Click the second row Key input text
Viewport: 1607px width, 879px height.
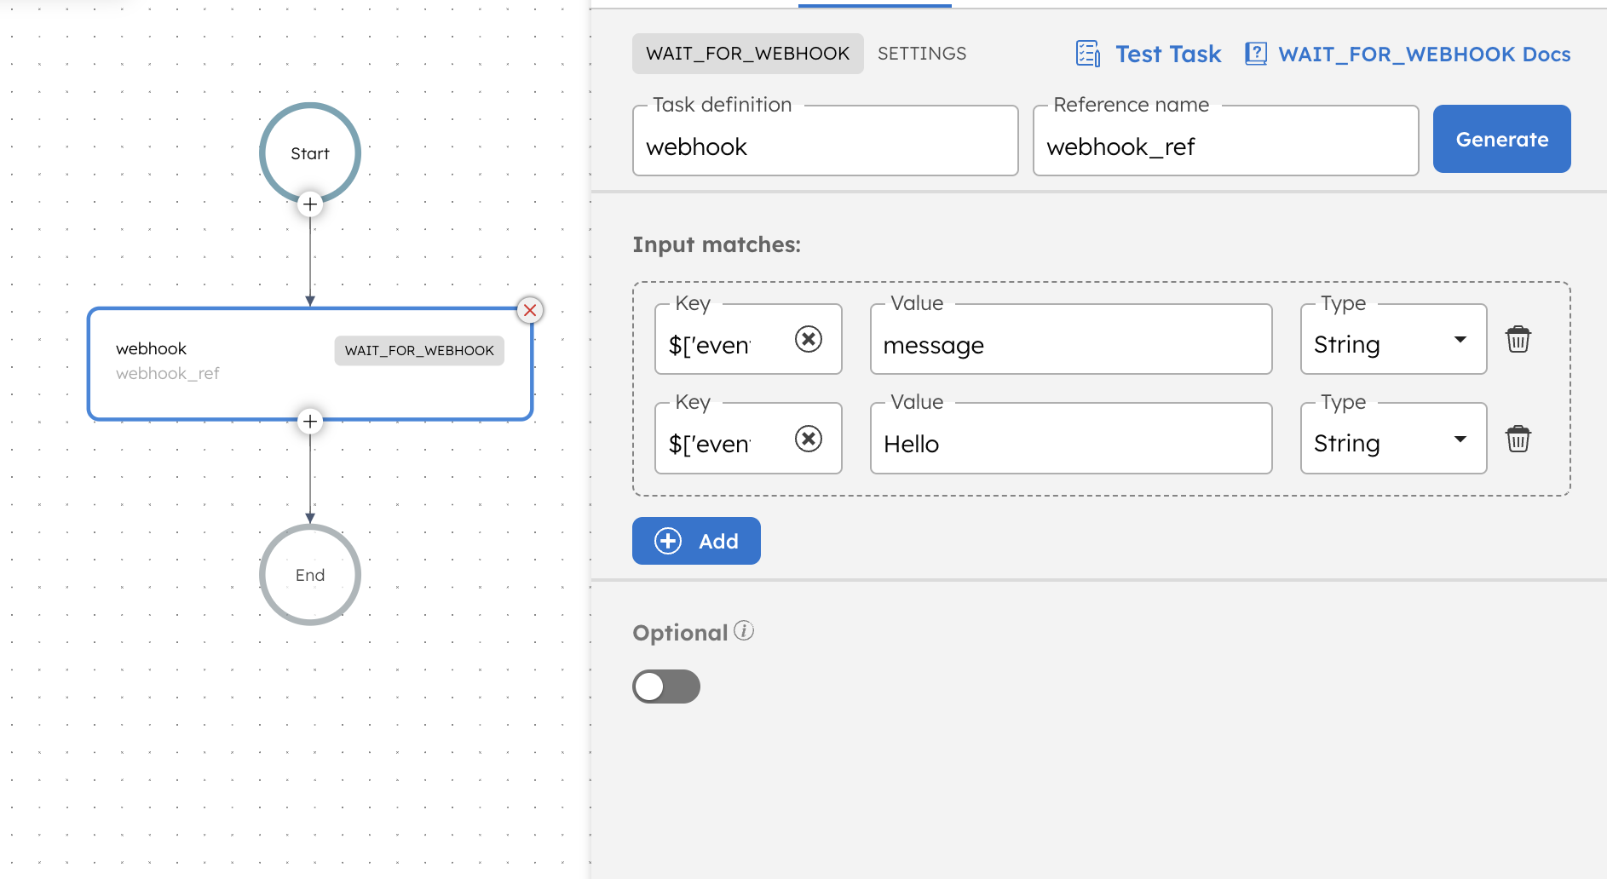point(710,444)
